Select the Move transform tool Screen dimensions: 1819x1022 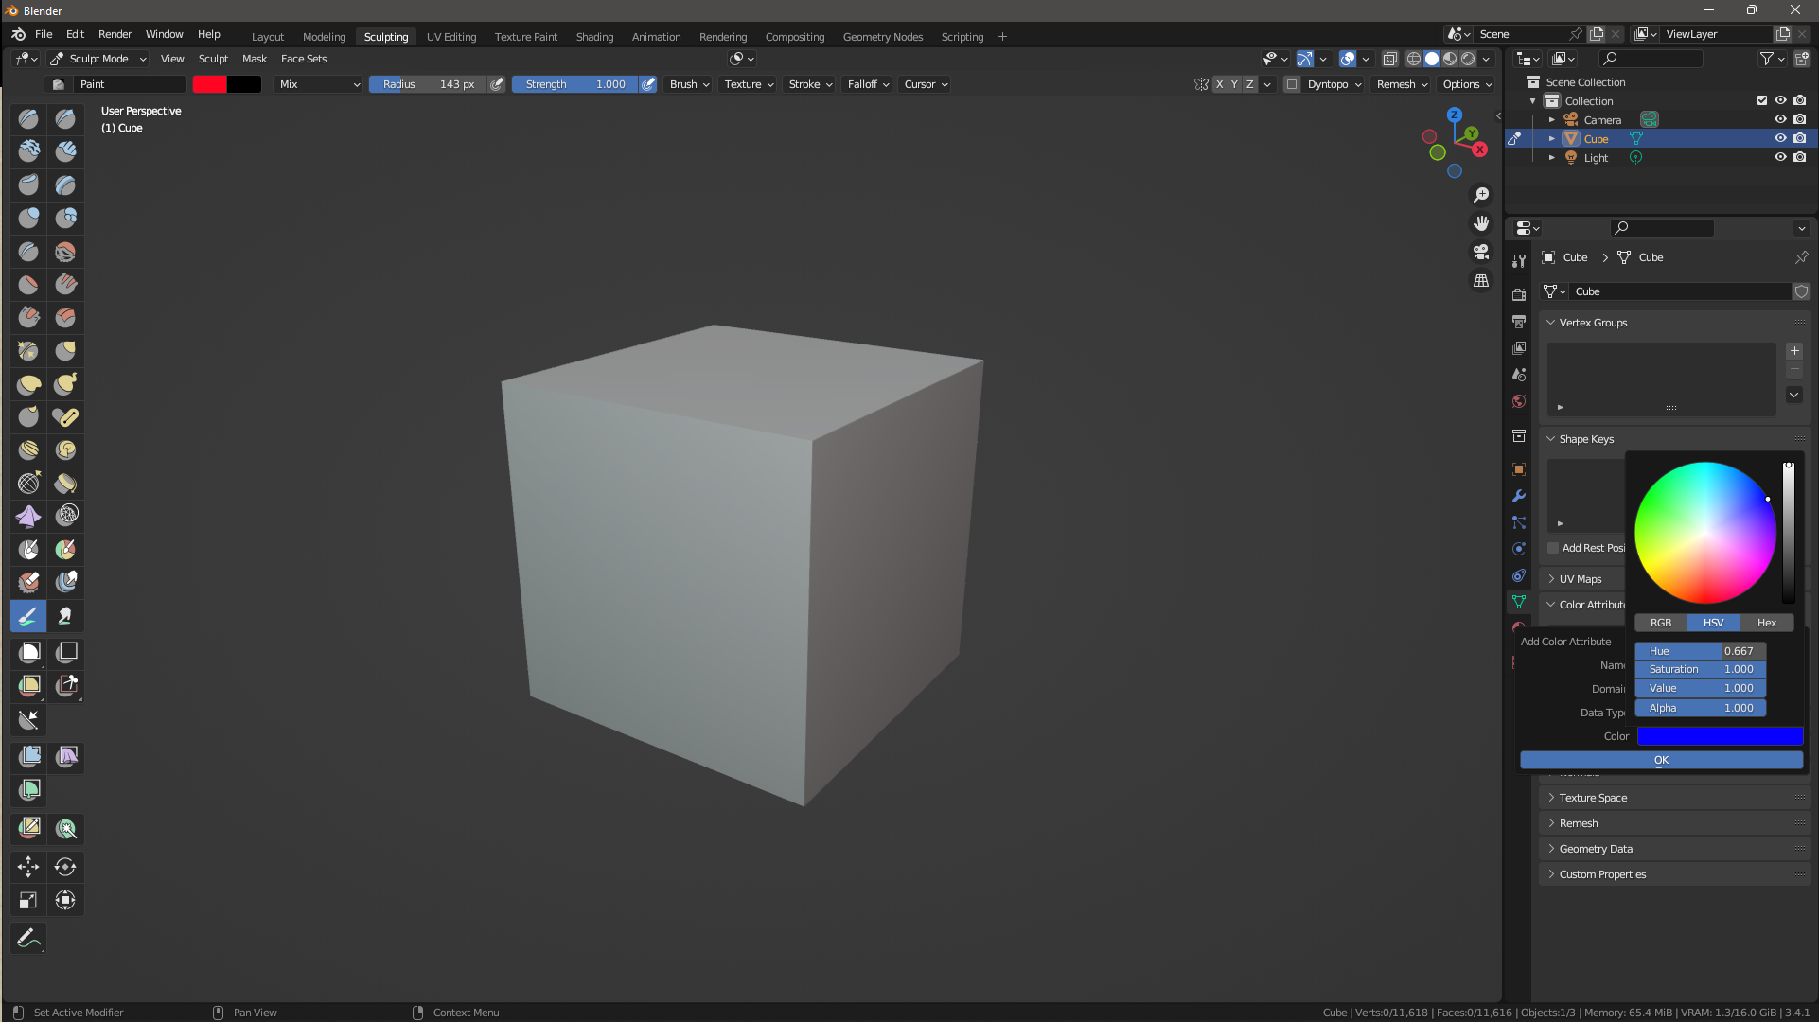28,867
